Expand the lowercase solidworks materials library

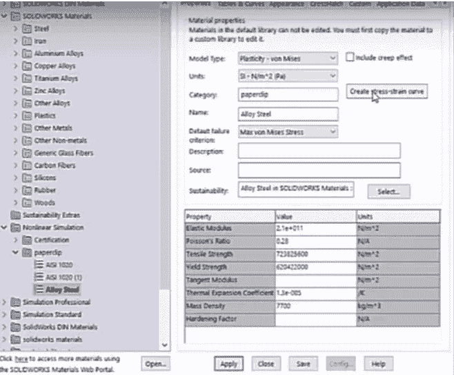pos(4,339)
